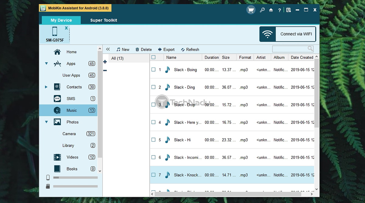Sort by the Duration column header
Image resolution: width=365 pixels, height=203 pixels.
pyautogui.click(x=211, y=57)
